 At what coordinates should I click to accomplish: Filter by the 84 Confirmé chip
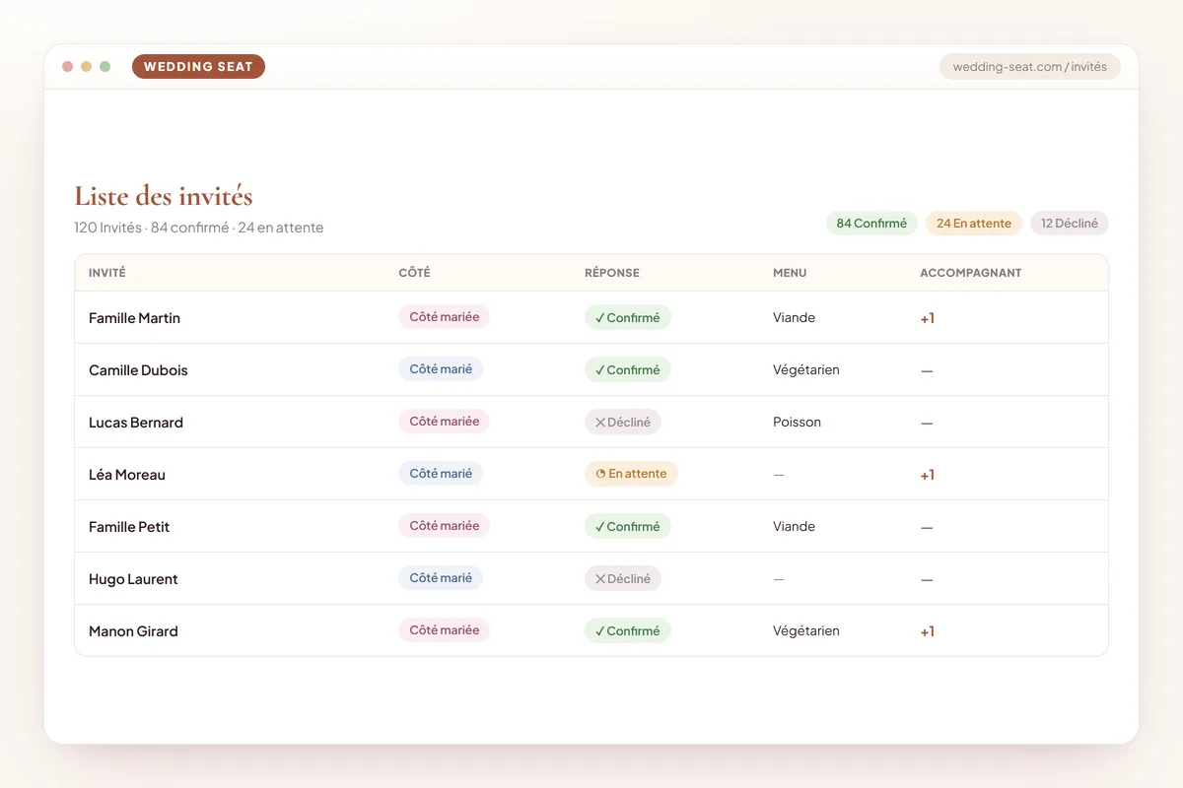(871, 224)
